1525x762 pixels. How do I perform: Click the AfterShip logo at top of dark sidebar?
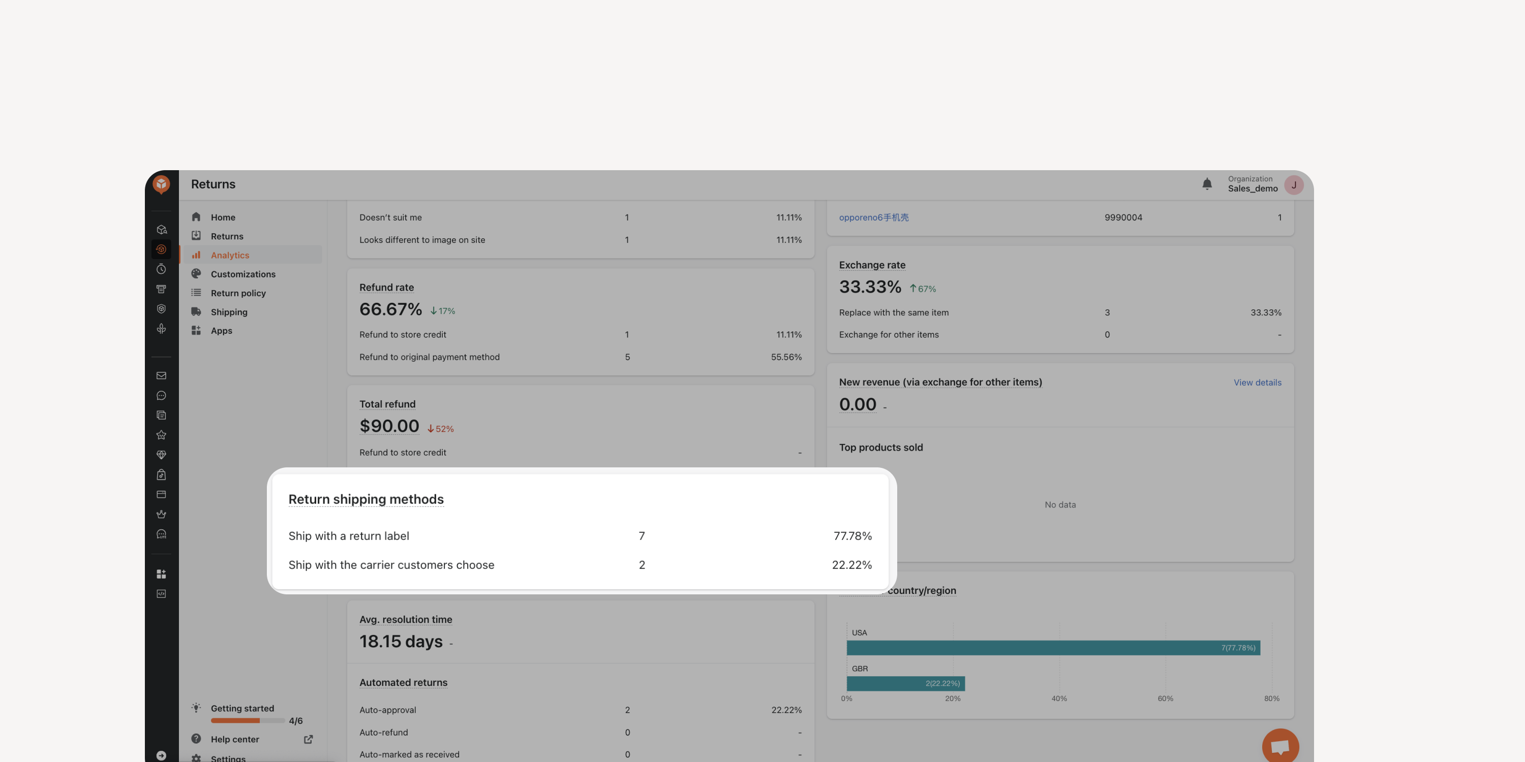point(161,184)
